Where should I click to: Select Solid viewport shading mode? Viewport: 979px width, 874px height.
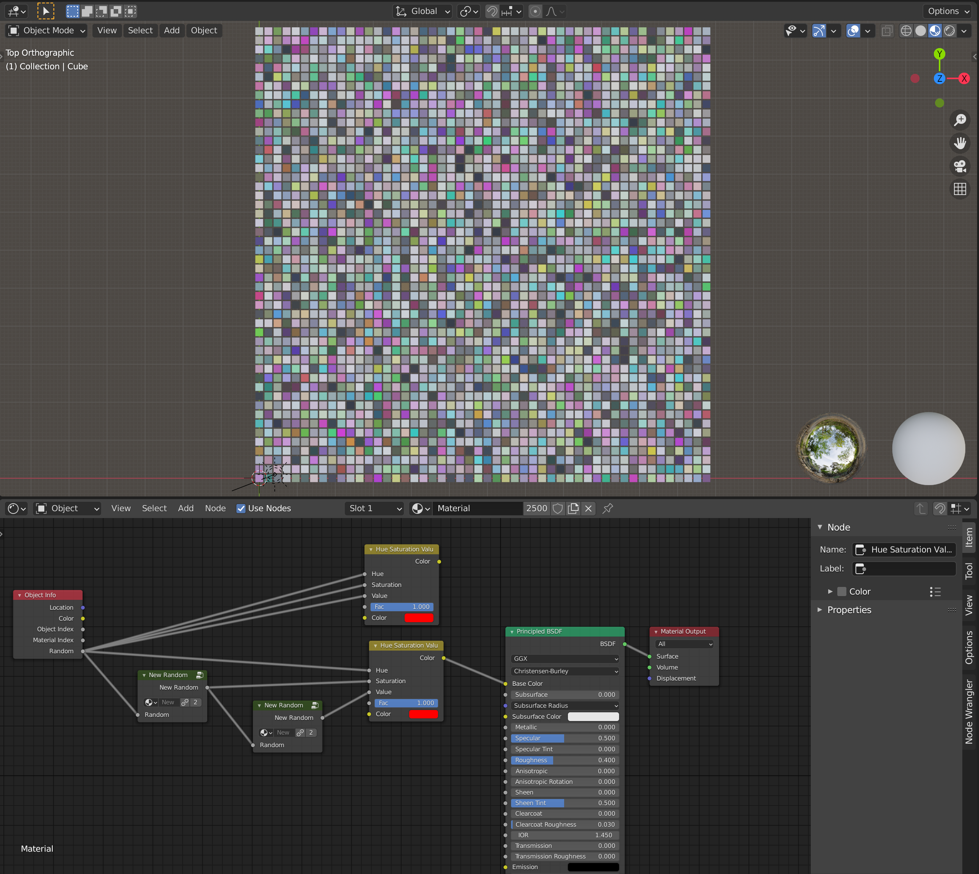pos(920,30)
